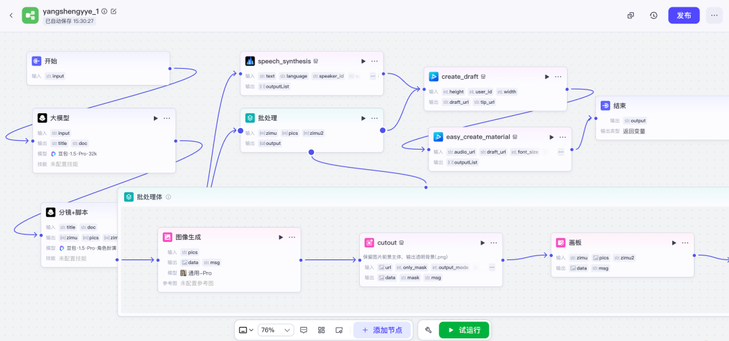Go back with the left arrow
729x341 pixels.
[11, 15]
